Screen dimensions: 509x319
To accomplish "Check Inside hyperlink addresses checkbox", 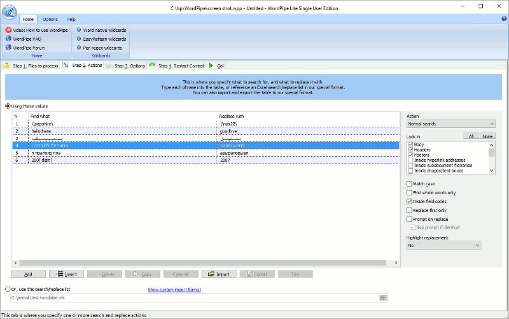I will 410,160.
